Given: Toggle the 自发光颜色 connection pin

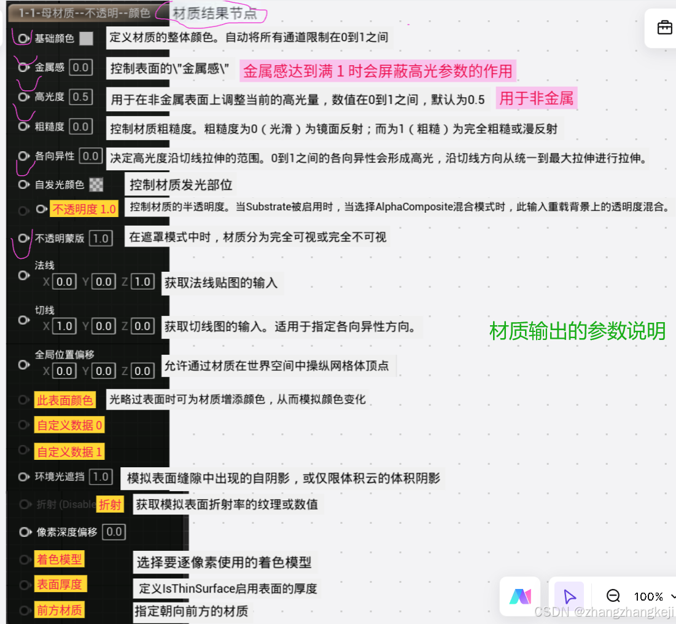Looking at the screenshot, I should tap(23, 184).
